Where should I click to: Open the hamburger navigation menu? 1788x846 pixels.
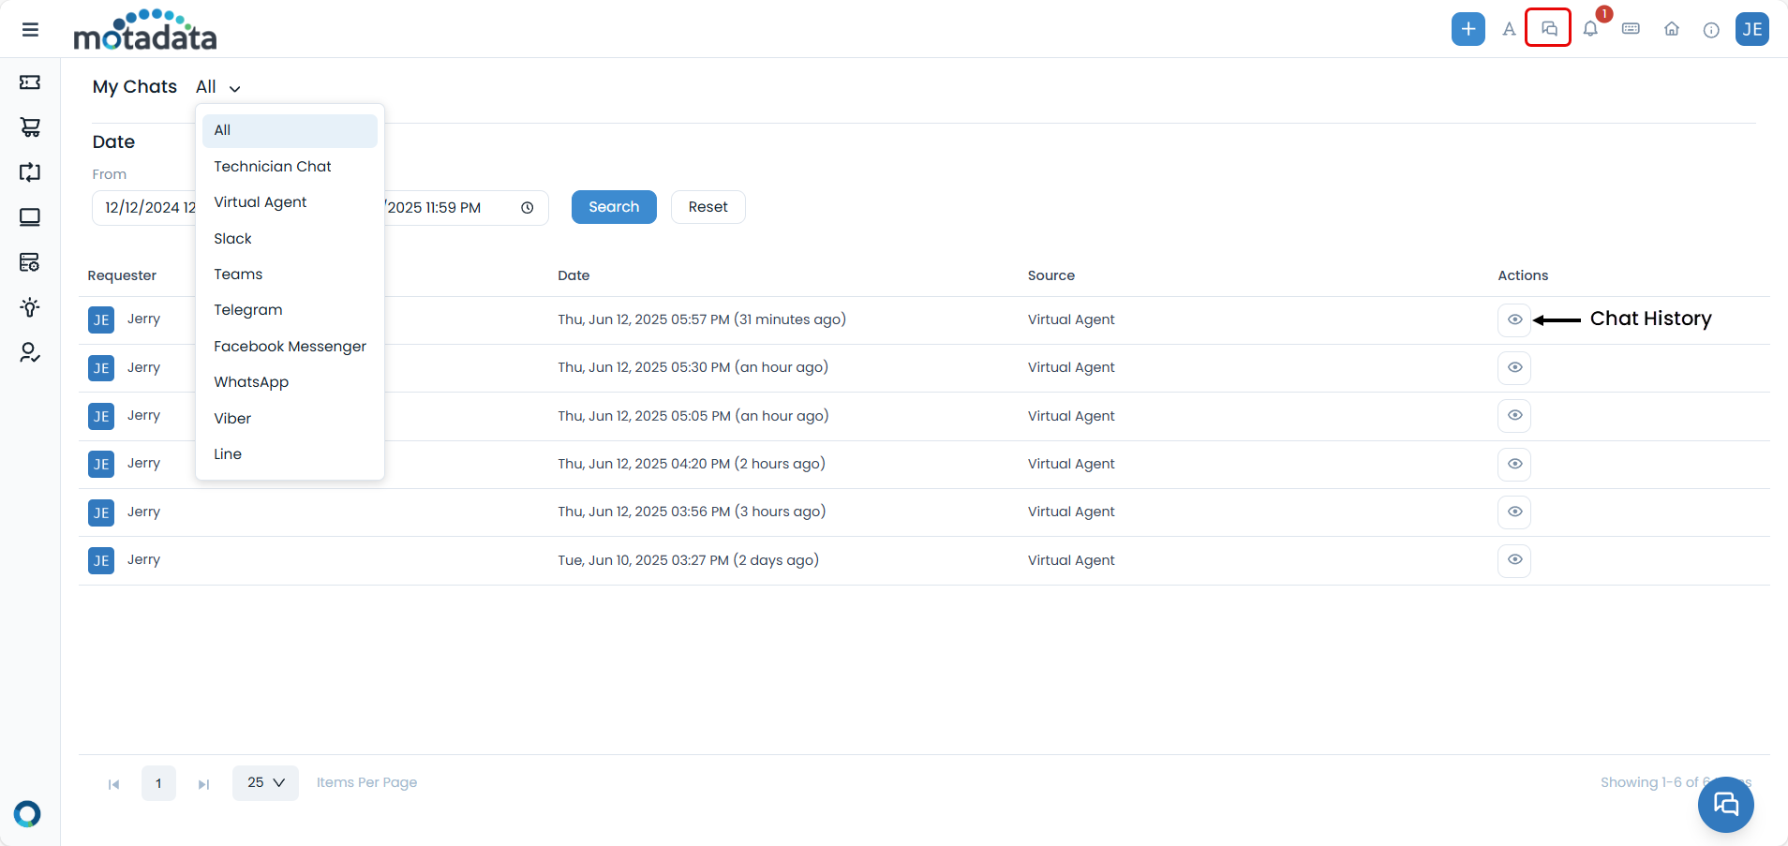pyautogui.click(x=30, y=30)
